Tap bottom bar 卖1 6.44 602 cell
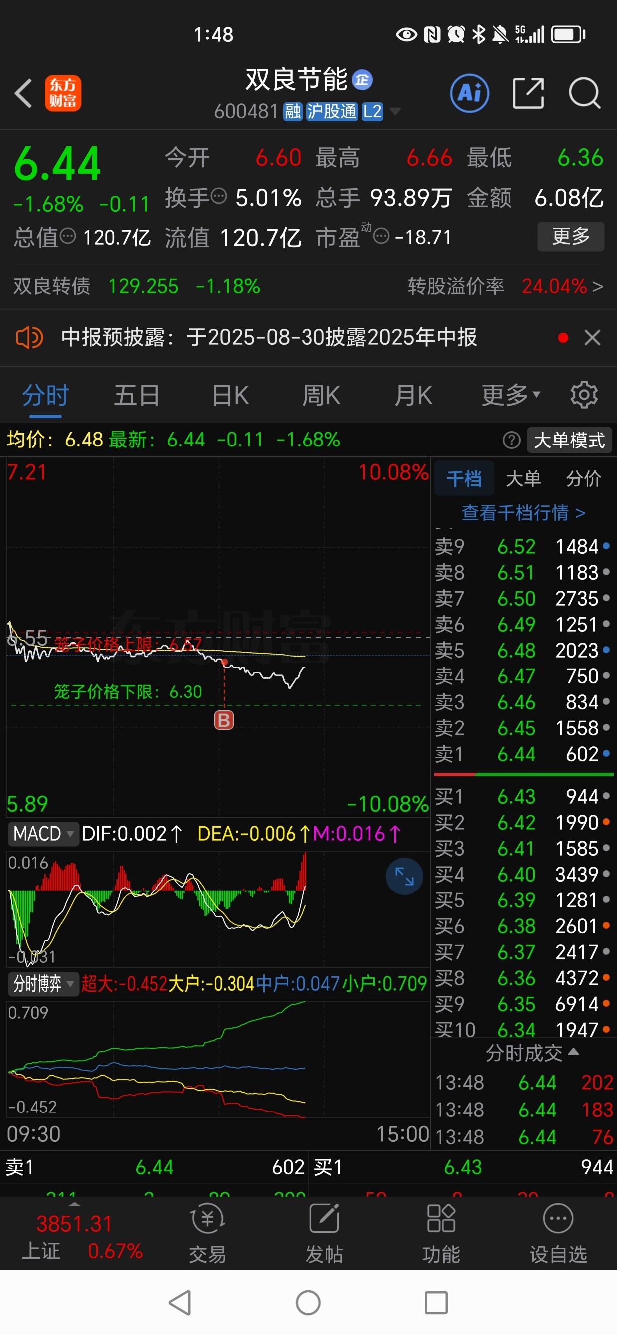Viewport: 617px width, 1335px height. [155, 1167]
